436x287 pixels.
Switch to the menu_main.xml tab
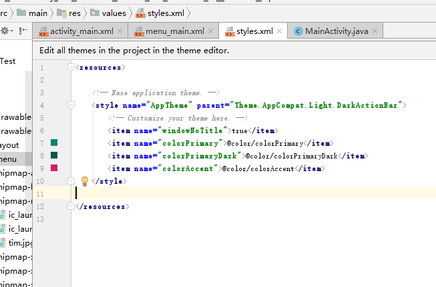(x=174, y=31)
